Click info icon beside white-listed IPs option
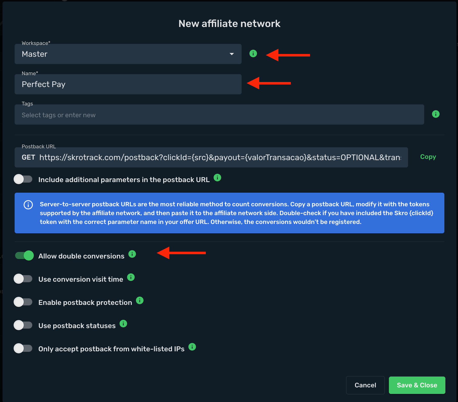 point(192,347)
